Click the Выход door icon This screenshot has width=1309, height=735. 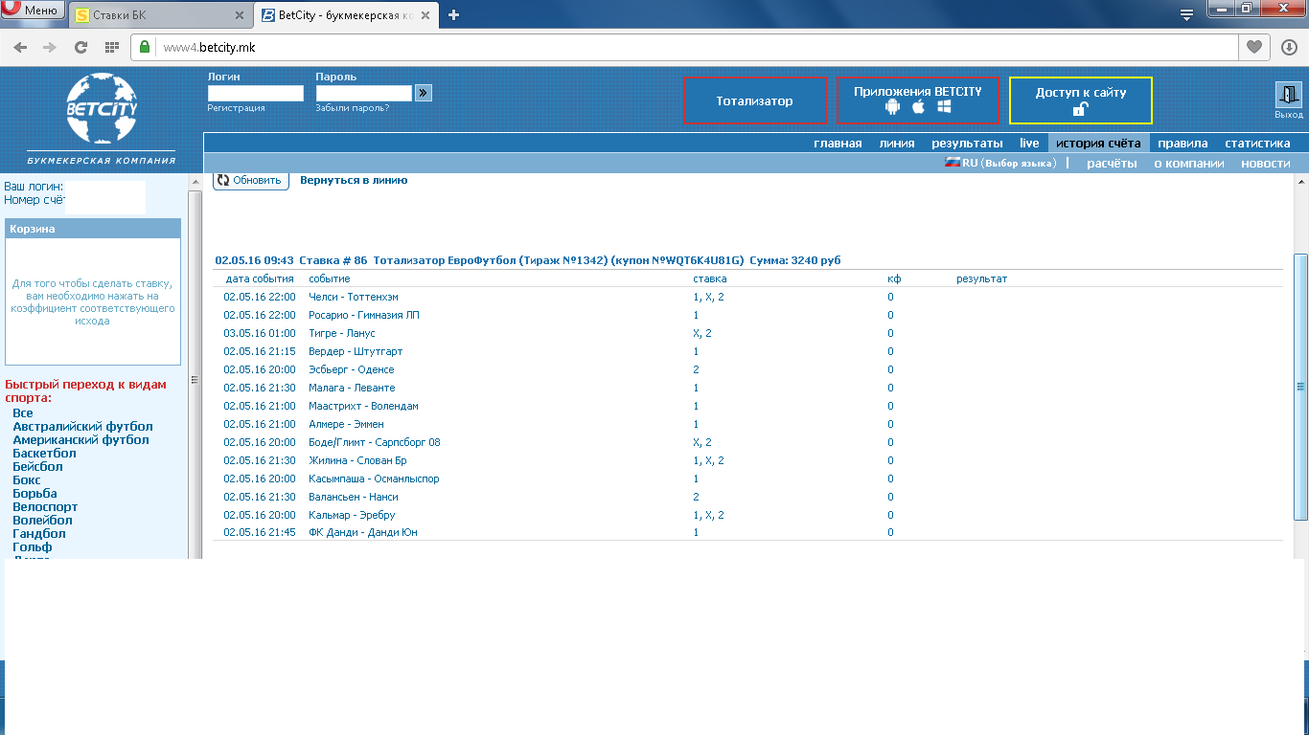[x=1289, y=95]
